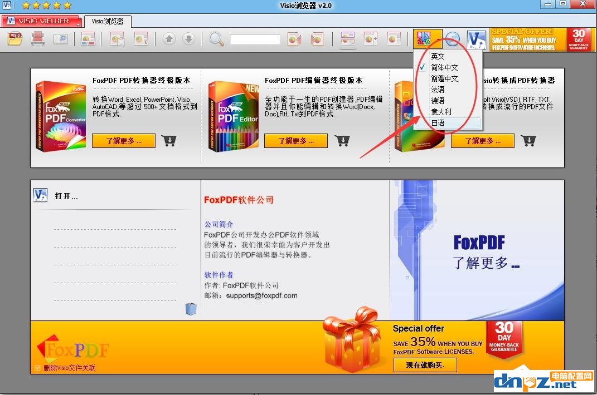Click the open Visio file folder icon
597x395 pixels.
[x=15, y=39]
